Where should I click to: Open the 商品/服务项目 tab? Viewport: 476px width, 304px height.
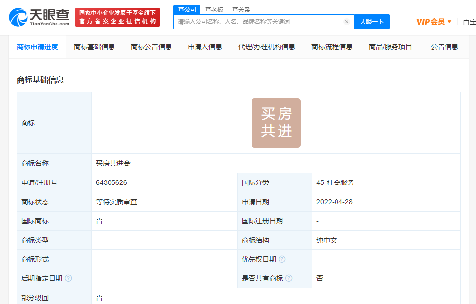[390, 47]
